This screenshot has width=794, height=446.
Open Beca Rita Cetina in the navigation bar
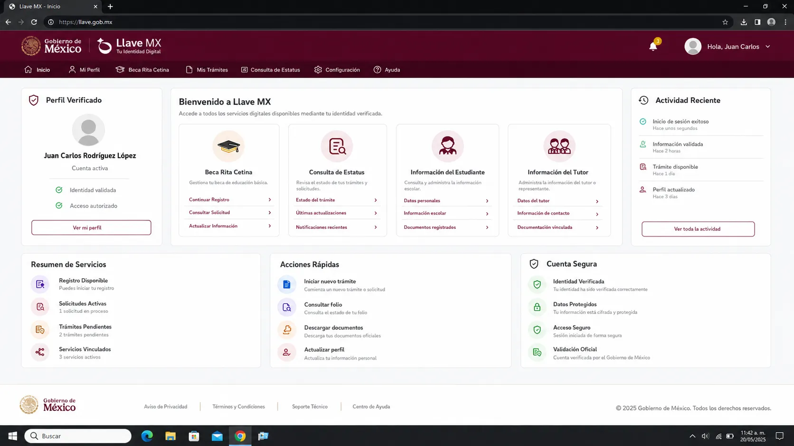pos(142,70)
